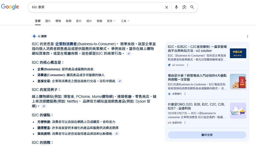The height and width of the screenshot is (147, 256).
Task: Open AI summary three-dot options menu
Action: point(247,36)
